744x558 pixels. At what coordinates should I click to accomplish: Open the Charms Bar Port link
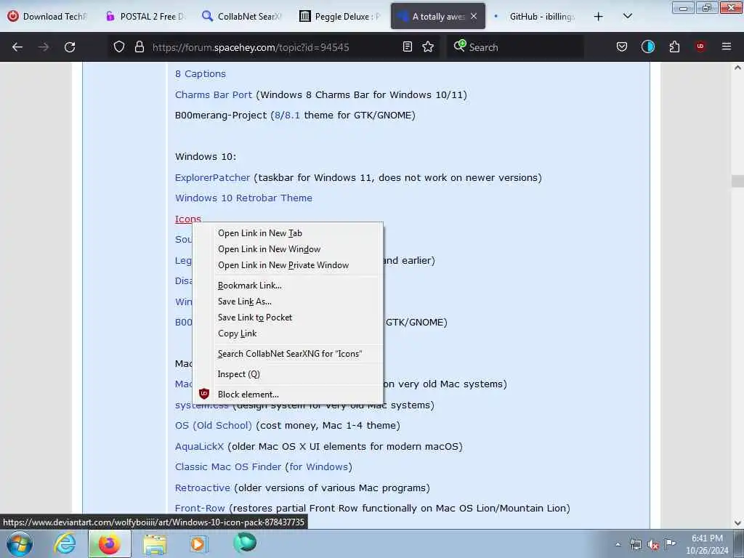click(214, 95)
